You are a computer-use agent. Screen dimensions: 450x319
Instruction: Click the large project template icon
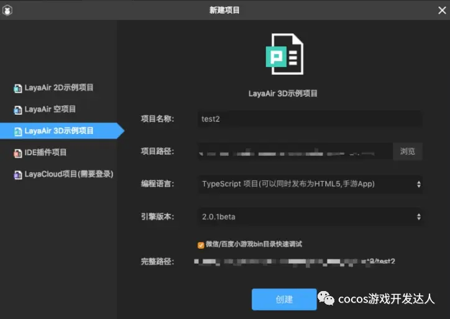coord(285,54)
